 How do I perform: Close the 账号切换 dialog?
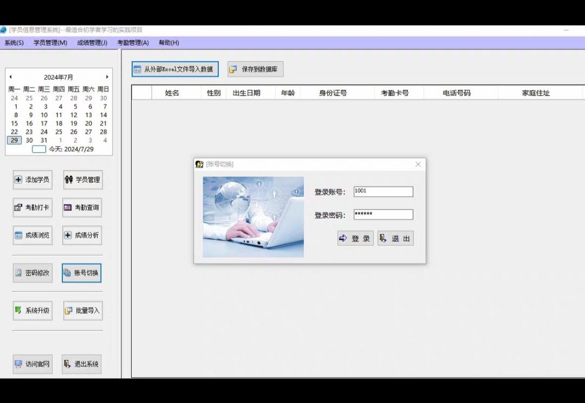point(418,164)
